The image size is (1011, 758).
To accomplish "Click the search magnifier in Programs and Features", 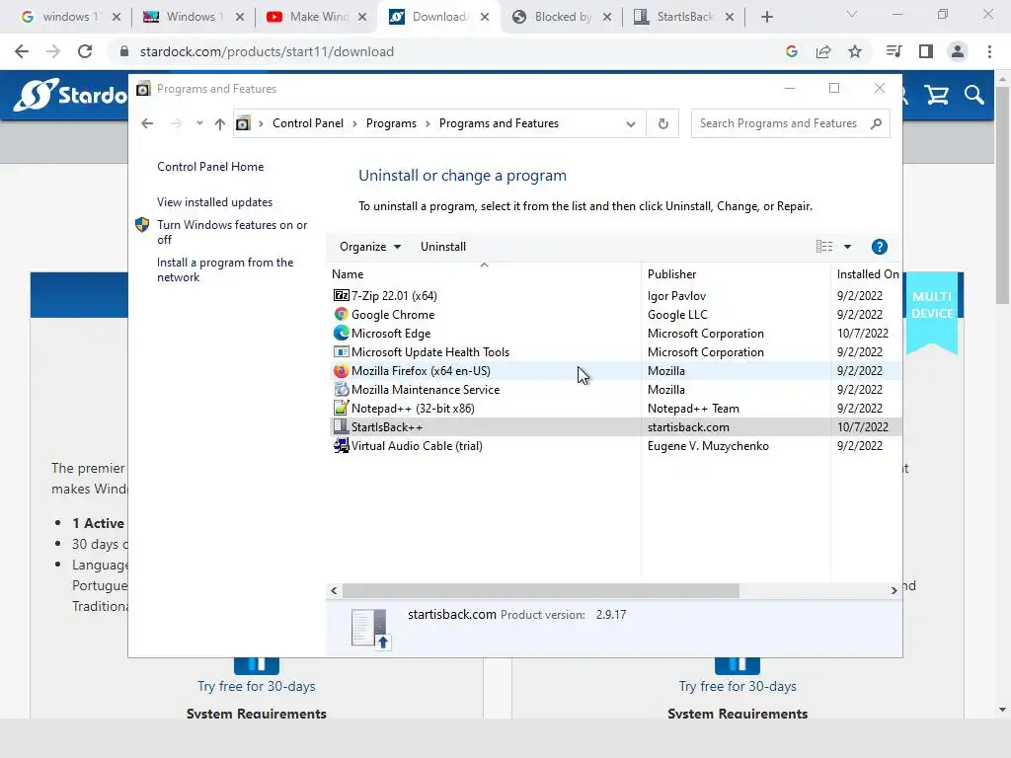I will coord(876,123).
